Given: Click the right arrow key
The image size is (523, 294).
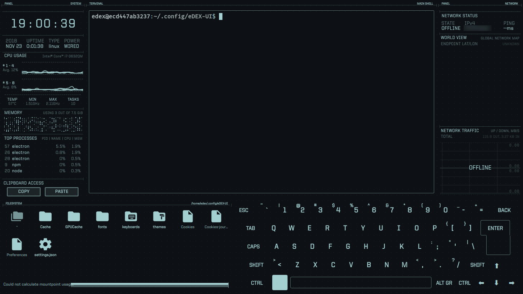Looking at the screenshot, I should coord(512,283).
